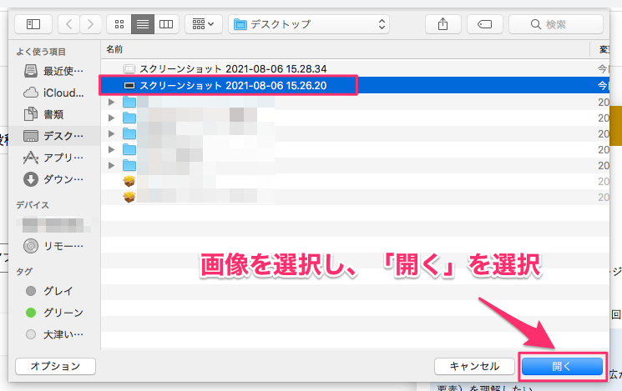
Task: Go forward with the right chevron button
Action: (x=90, y=24)
